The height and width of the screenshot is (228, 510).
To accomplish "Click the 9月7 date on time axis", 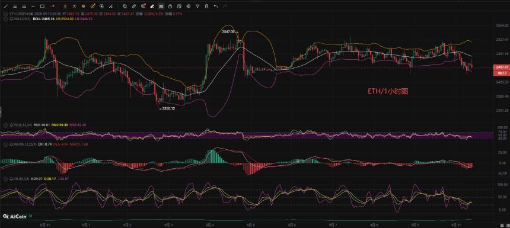I will coord(333,224).
